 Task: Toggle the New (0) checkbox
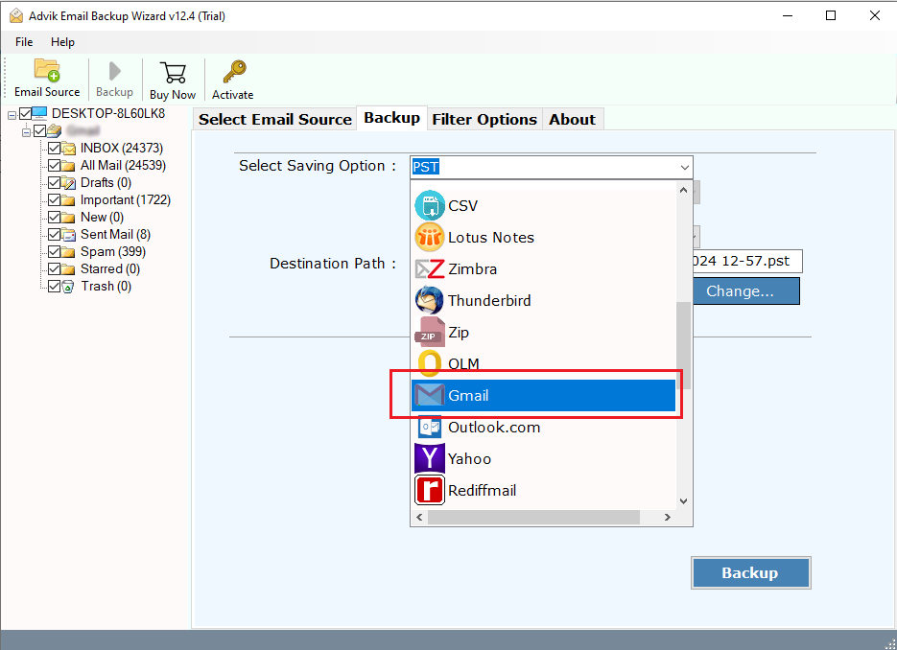(55, 218)
